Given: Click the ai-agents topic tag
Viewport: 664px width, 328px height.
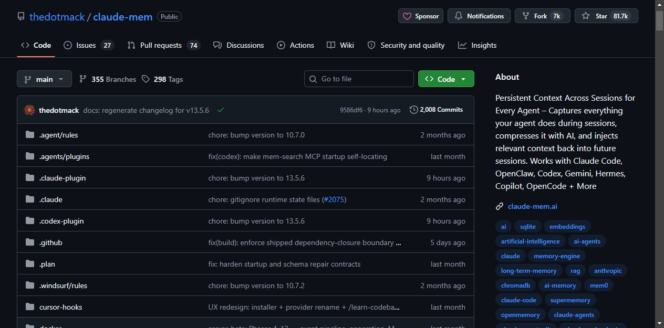Looking at the screenshot, I should (x=587, y=241).
